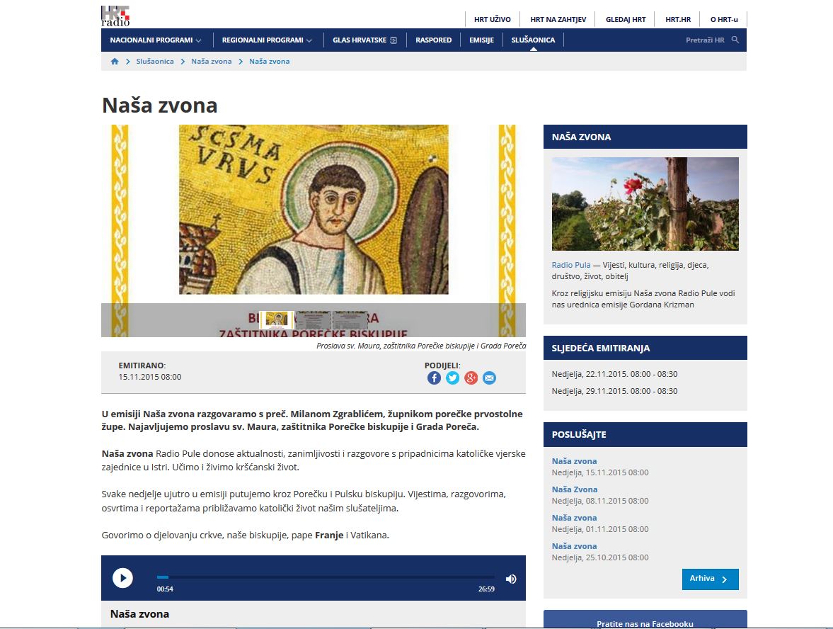
Task: Go to home via breadcrumb house icon
Action: click(114, 61)
